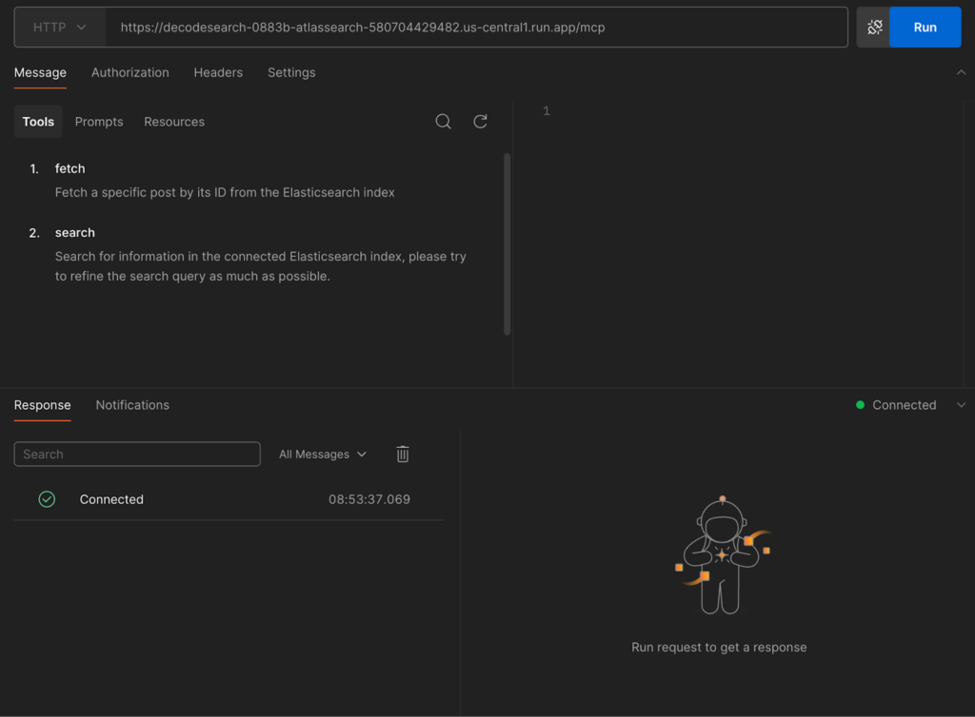Open the HTTP protocol dropdown

click(59, 28)
